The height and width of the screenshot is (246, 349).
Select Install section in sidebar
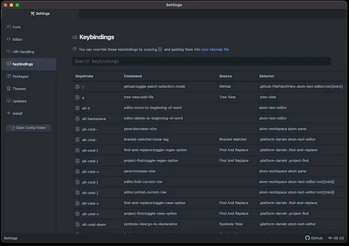coord(17,114)
